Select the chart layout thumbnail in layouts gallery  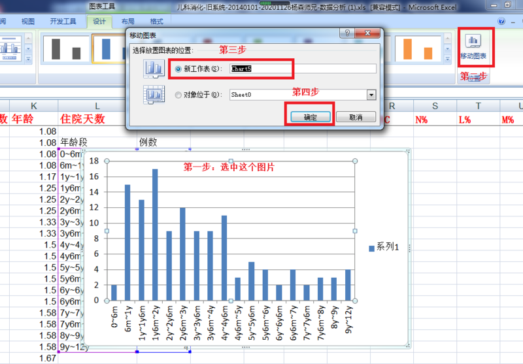[x=10, y=48]
